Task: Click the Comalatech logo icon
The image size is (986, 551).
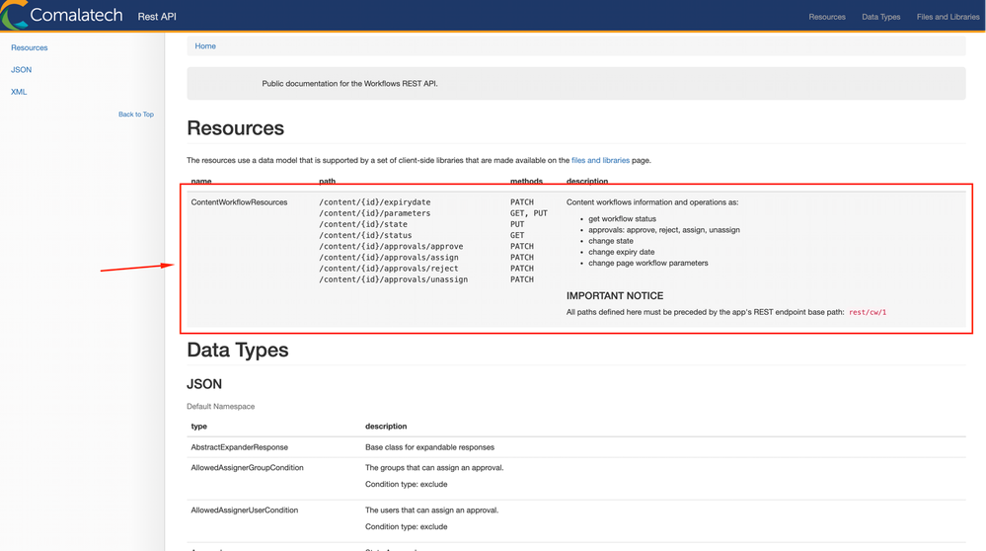Action: click(x=14, y=16)
